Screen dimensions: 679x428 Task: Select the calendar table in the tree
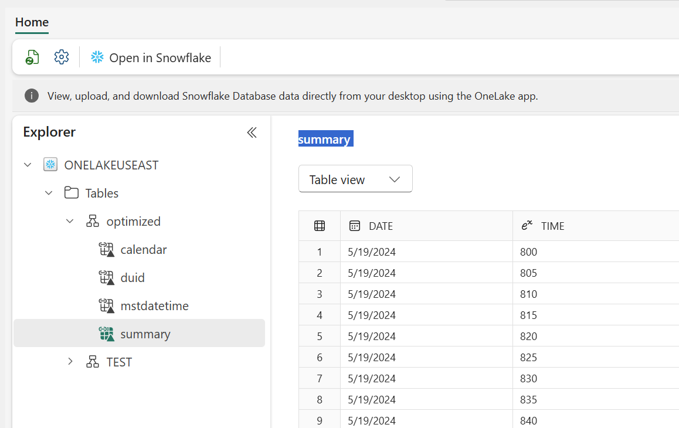click(143, 249)
